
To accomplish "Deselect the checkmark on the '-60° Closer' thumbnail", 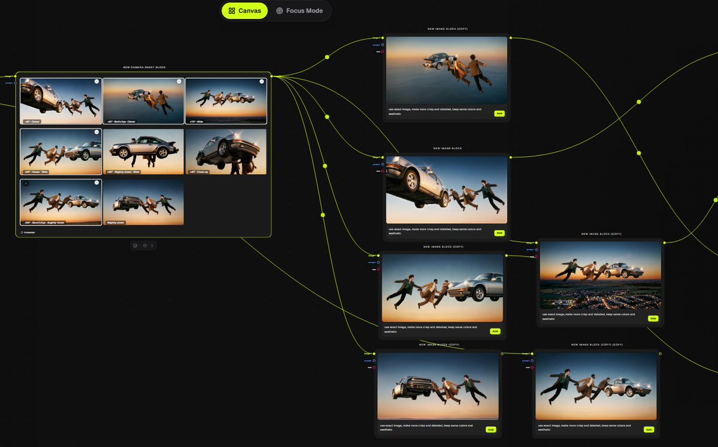I will 96,81.
